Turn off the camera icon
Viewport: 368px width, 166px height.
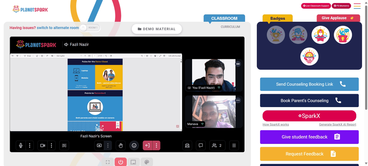[x=42, y=145]
